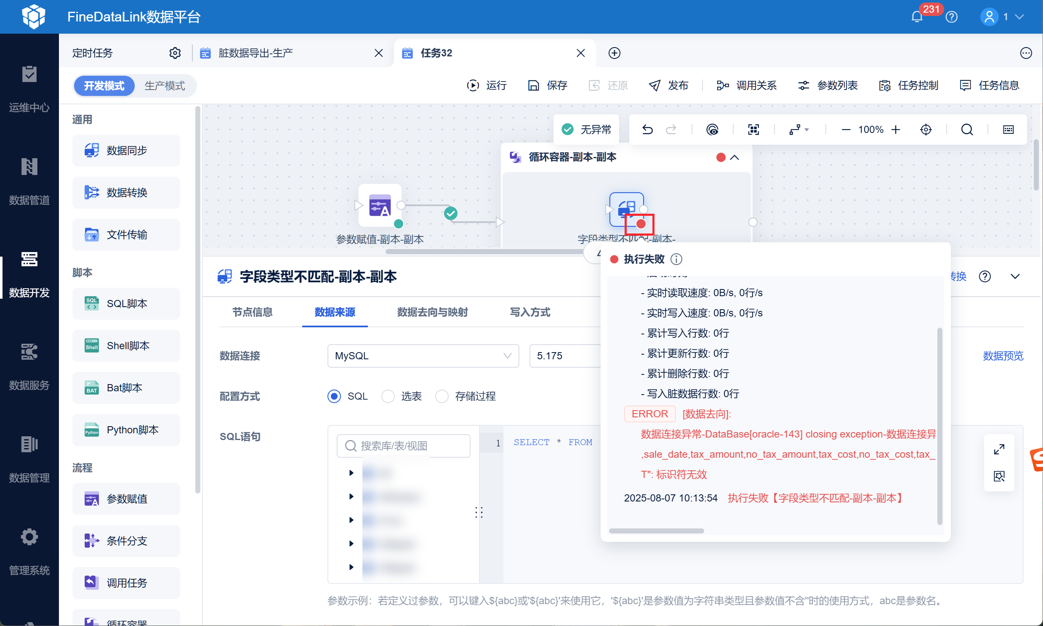Screen dimensions: 1043x626
Task: Expand the SQL editor to fullscreen
Action: click(999, 449)
